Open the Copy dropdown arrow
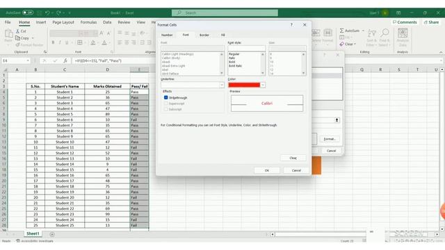The image size is (445, 250). click(x=33, y=38)
